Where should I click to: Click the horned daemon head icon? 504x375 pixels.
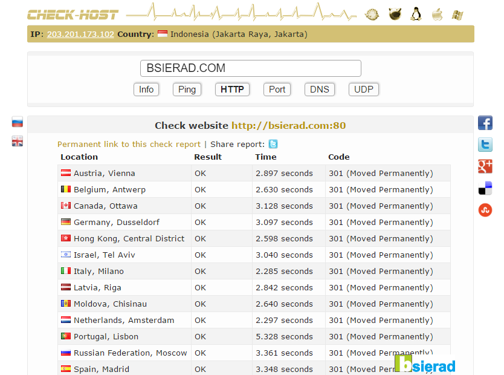pos(395,14)
